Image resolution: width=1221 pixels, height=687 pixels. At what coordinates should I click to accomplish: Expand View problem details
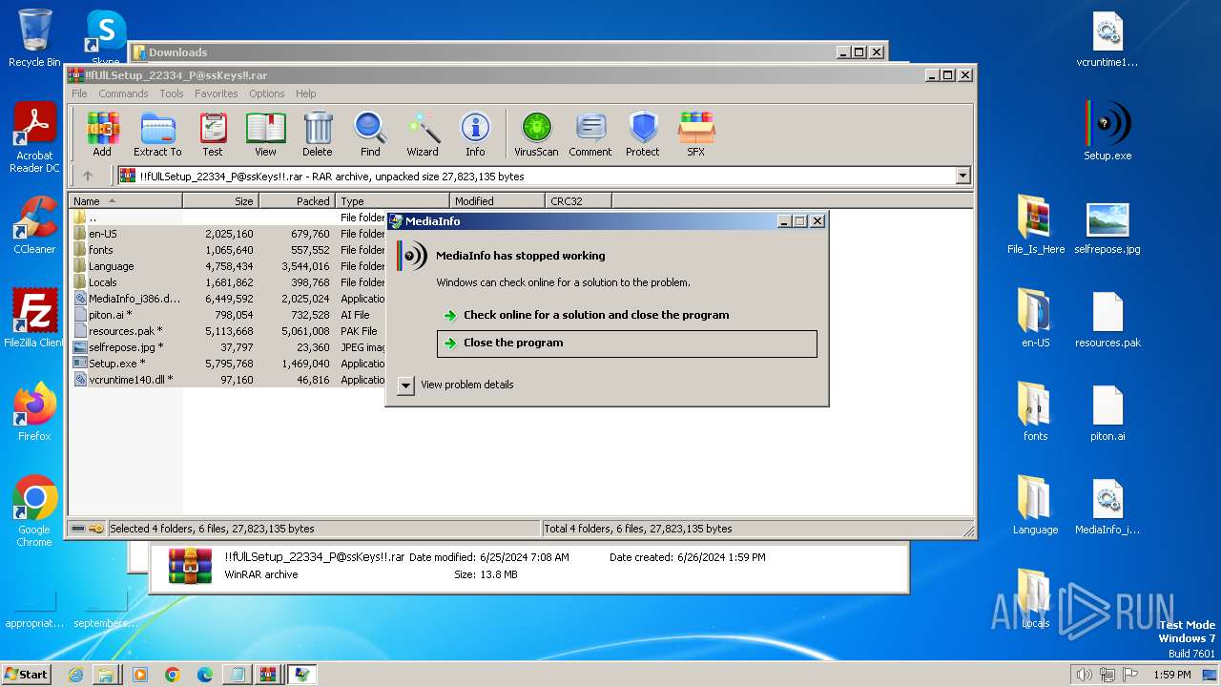click(406, 385)
